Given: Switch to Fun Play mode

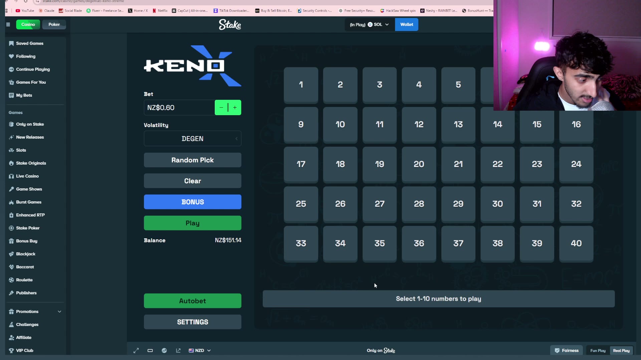Looking at the screenshot, I should pyautogui.click(x=598, y=351).
